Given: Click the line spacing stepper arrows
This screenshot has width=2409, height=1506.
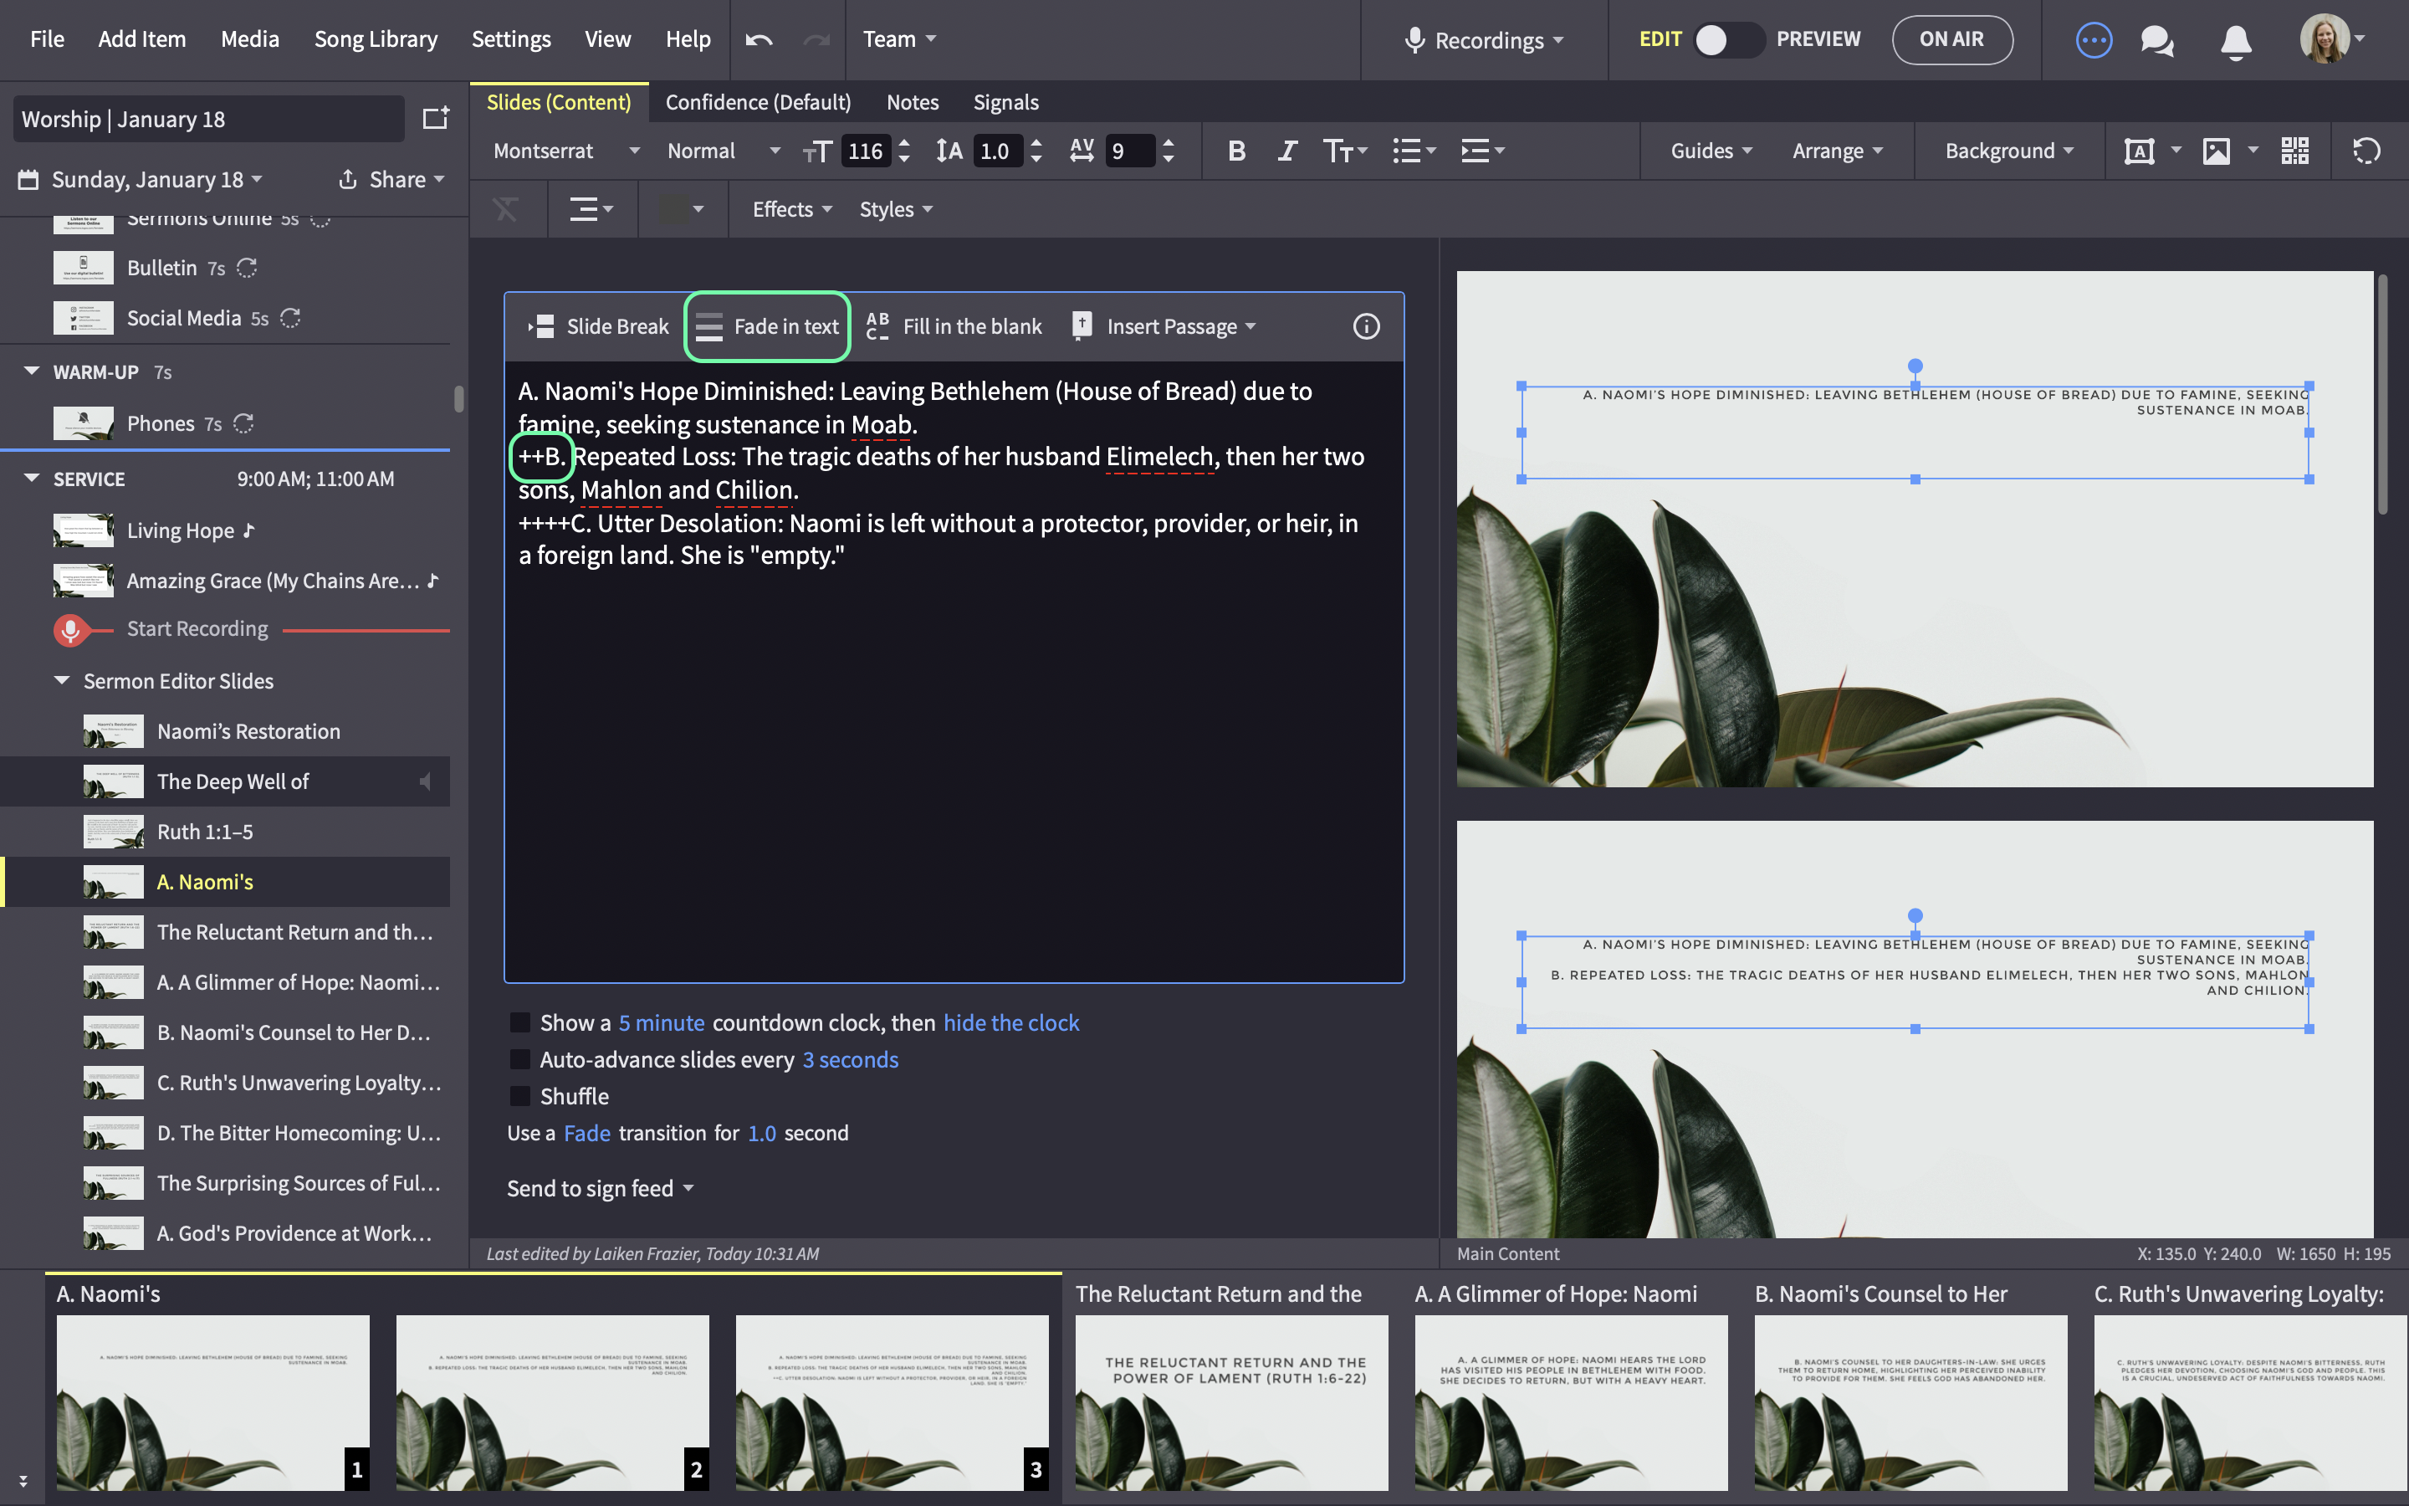Looking at the screenshot, I should click(x=1036, y=151).
